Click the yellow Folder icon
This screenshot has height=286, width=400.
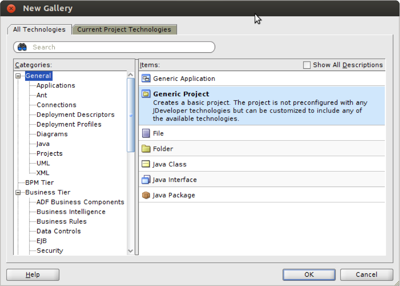tap(146, 148)
